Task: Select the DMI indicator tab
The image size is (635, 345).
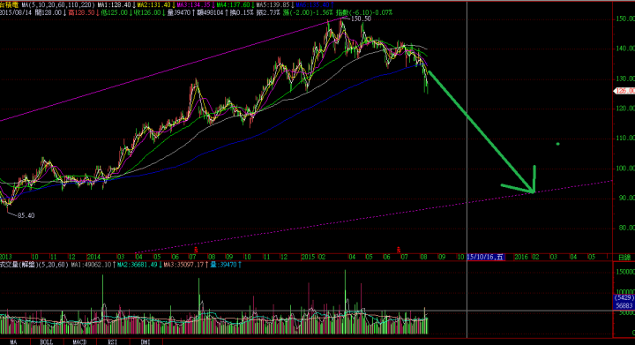Action: click(146, 341)
